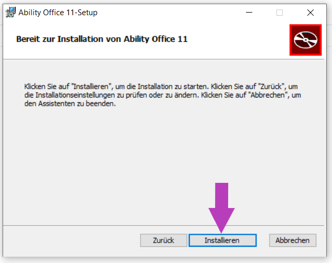332x263 pixels.
Task: Click the setup installer icon in title bar
Action: click(10, 12)
